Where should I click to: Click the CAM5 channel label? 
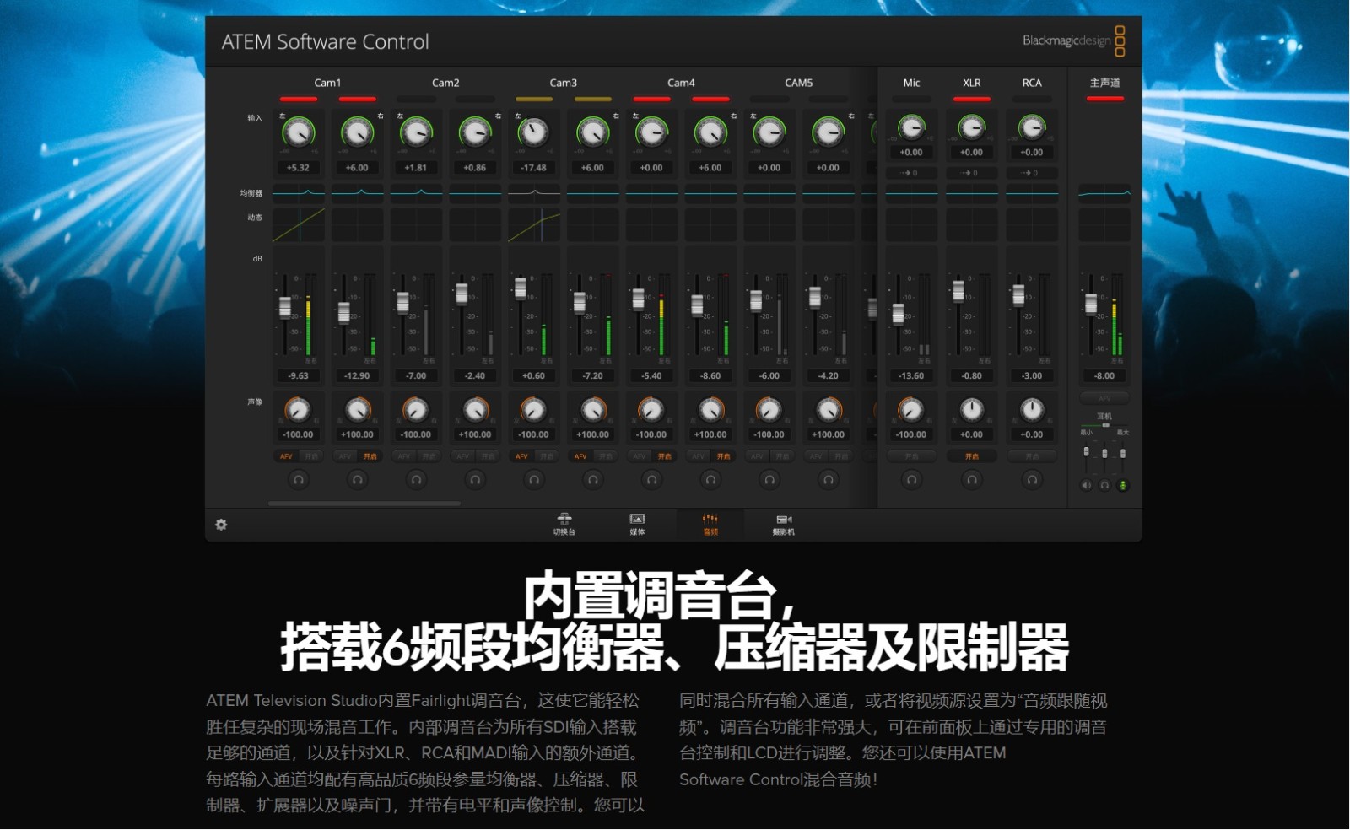pos(799,83)
